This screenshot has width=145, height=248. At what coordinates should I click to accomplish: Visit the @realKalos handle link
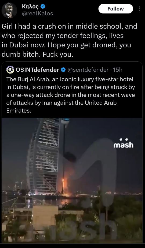click(37, 14)
